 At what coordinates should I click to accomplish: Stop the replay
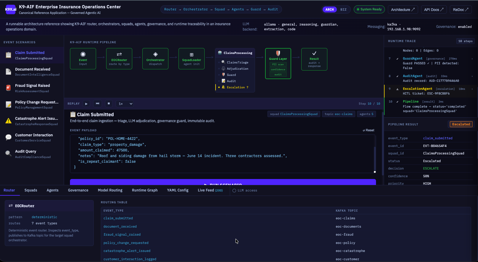click(x=109, y=104)
